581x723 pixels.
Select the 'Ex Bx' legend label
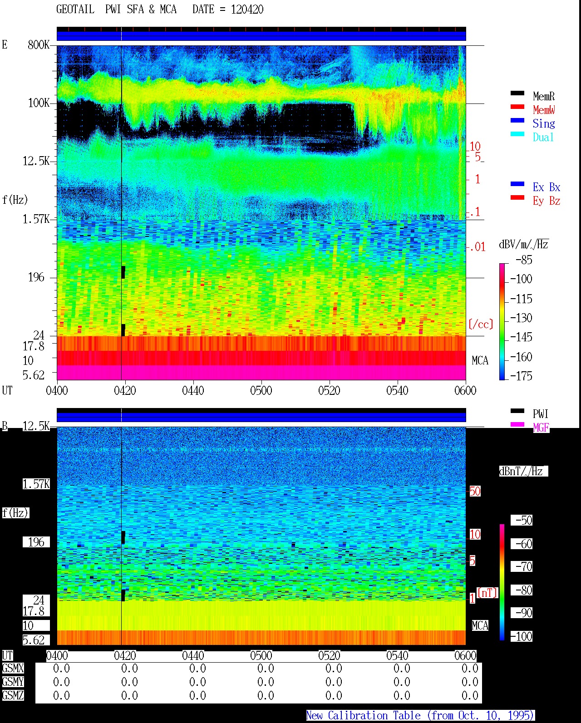click(547, 187)
